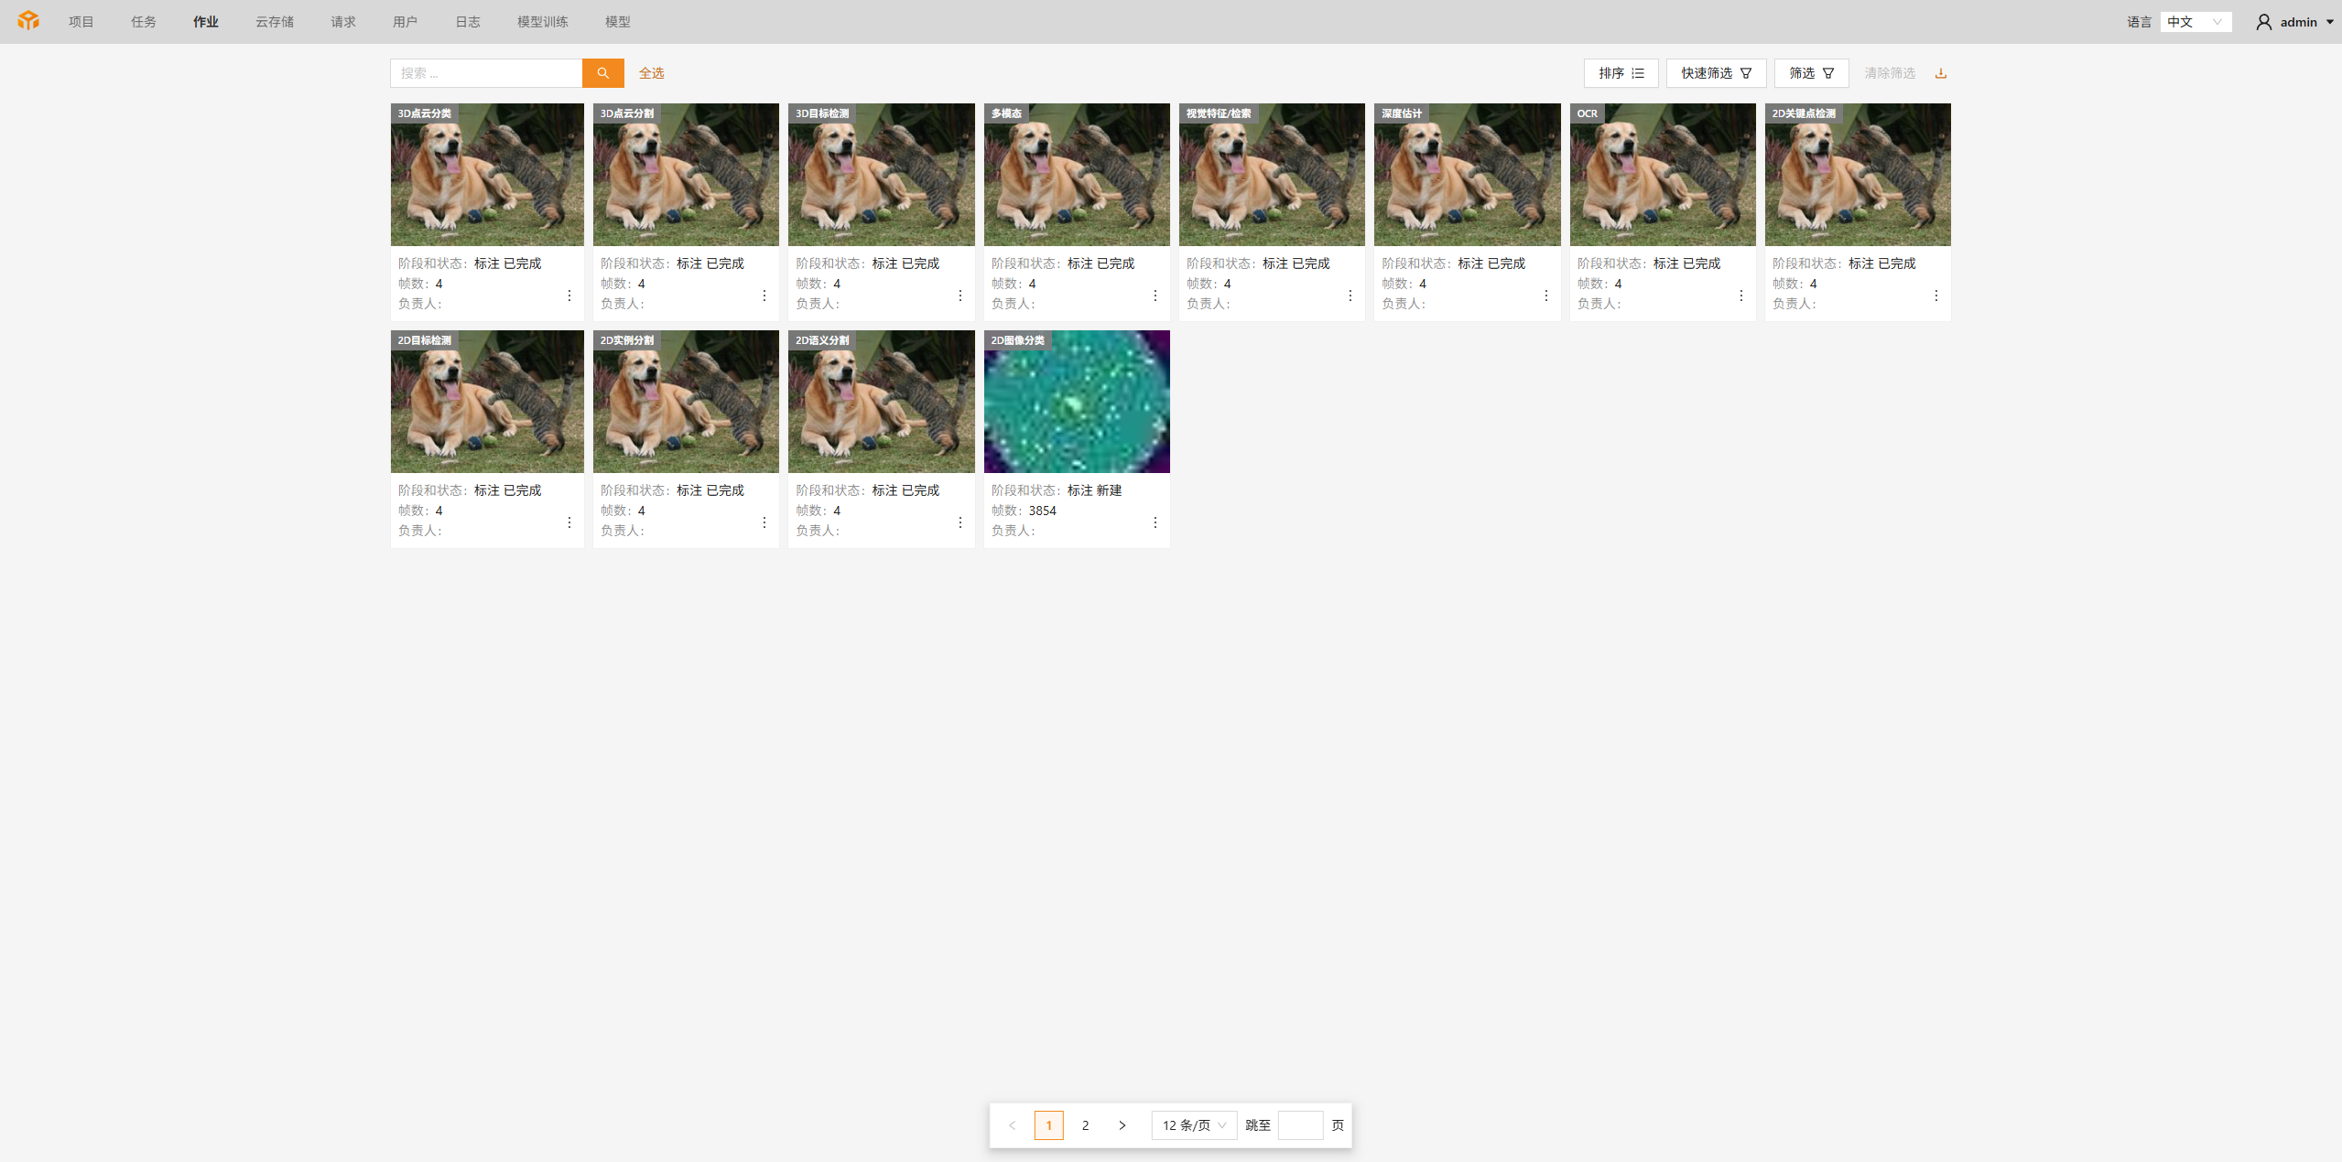Open the 模型训练 tab
The width and height of the screenshot is (2342, 1162).
click(x=543, y=22)
